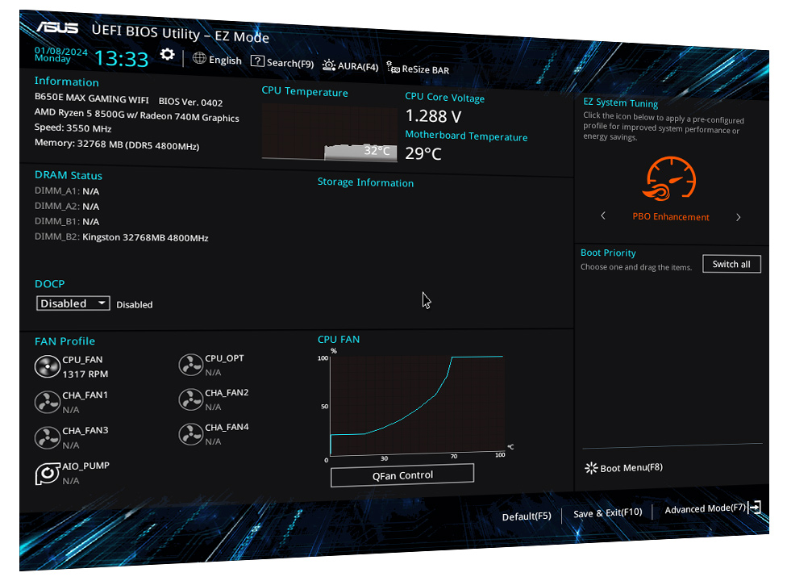Load defaults with Default(F5)
This screenshot has height=581, width=787.
click(527, 516)
